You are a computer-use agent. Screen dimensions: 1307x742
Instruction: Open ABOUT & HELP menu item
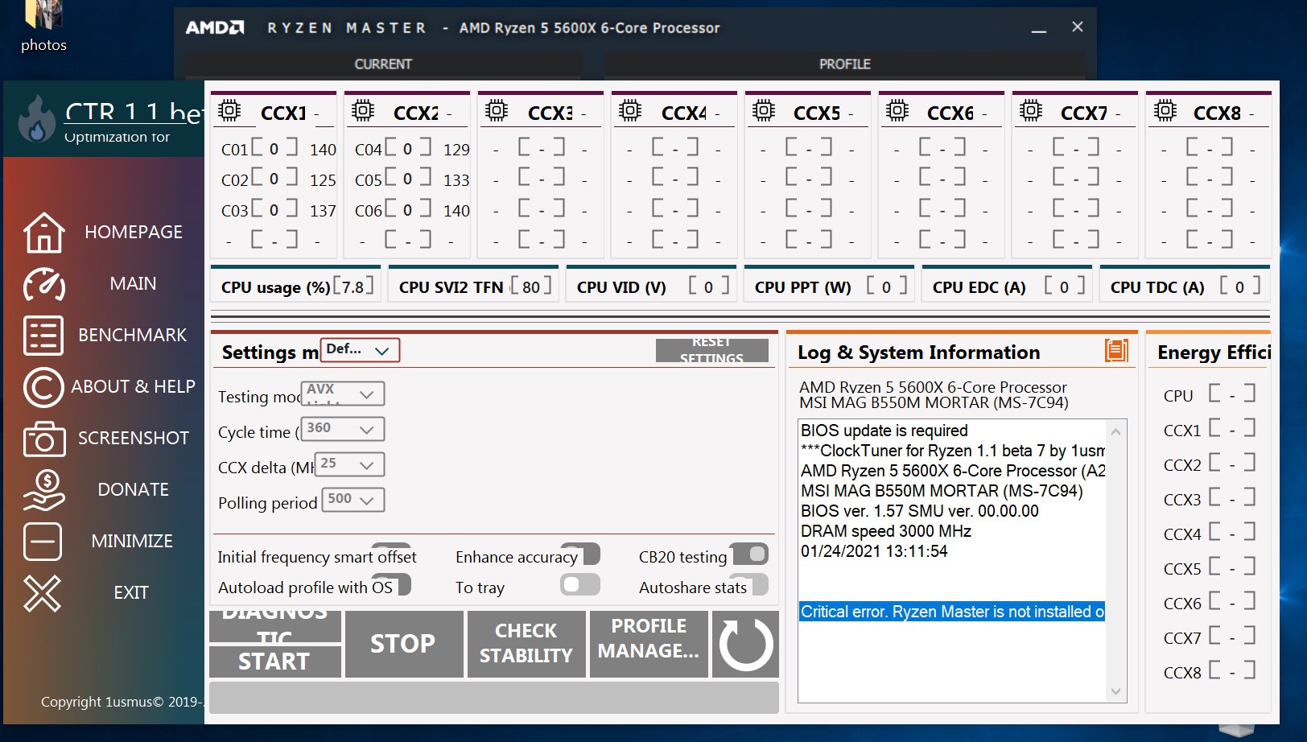(133, 387)
